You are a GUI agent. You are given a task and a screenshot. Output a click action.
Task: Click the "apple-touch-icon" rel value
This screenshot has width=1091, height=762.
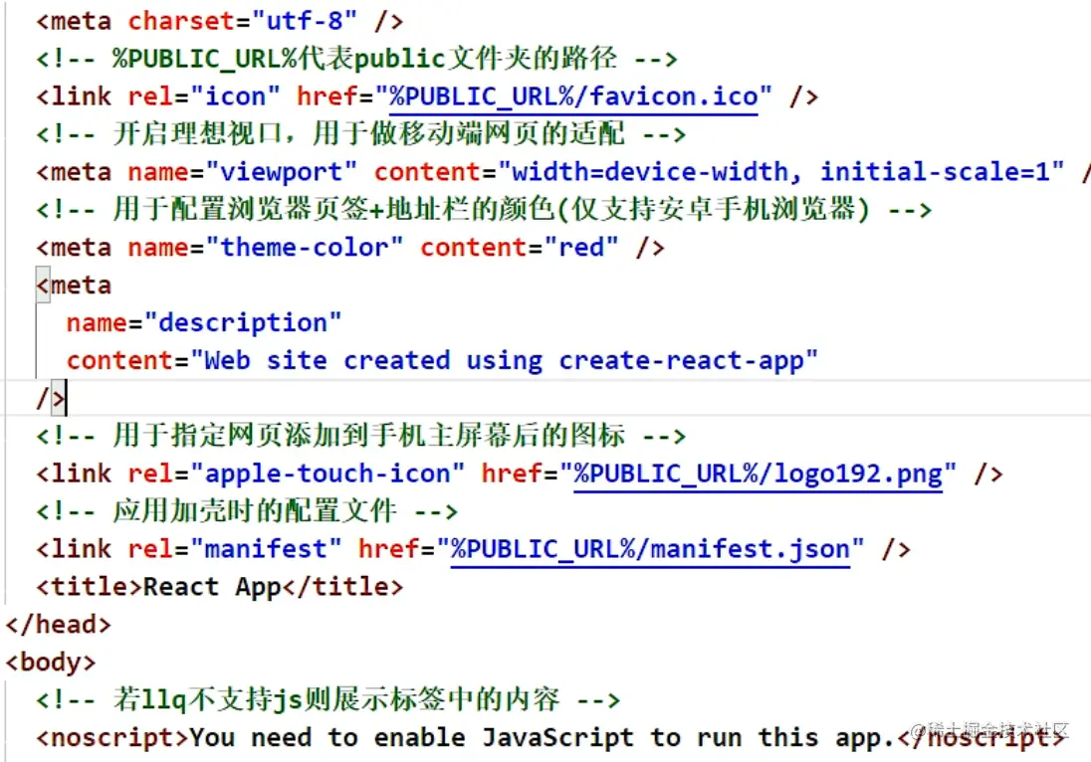coord(327,474)
